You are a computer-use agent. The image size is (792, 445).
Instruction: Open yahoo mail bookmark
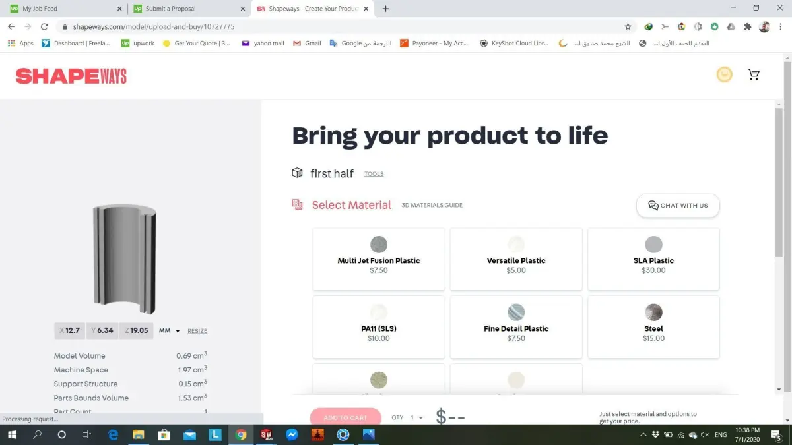coord(263,44)
